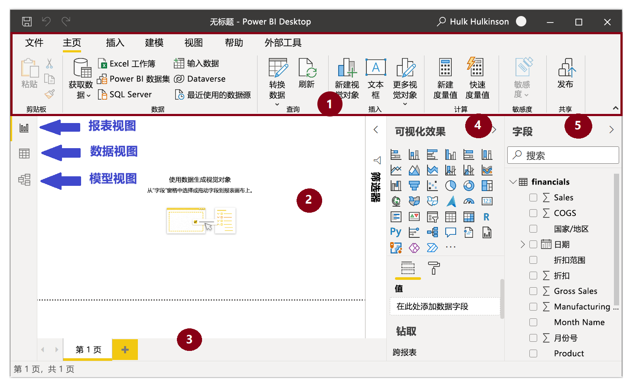Expand the filter pane left chevron

(x=376, y=130)
